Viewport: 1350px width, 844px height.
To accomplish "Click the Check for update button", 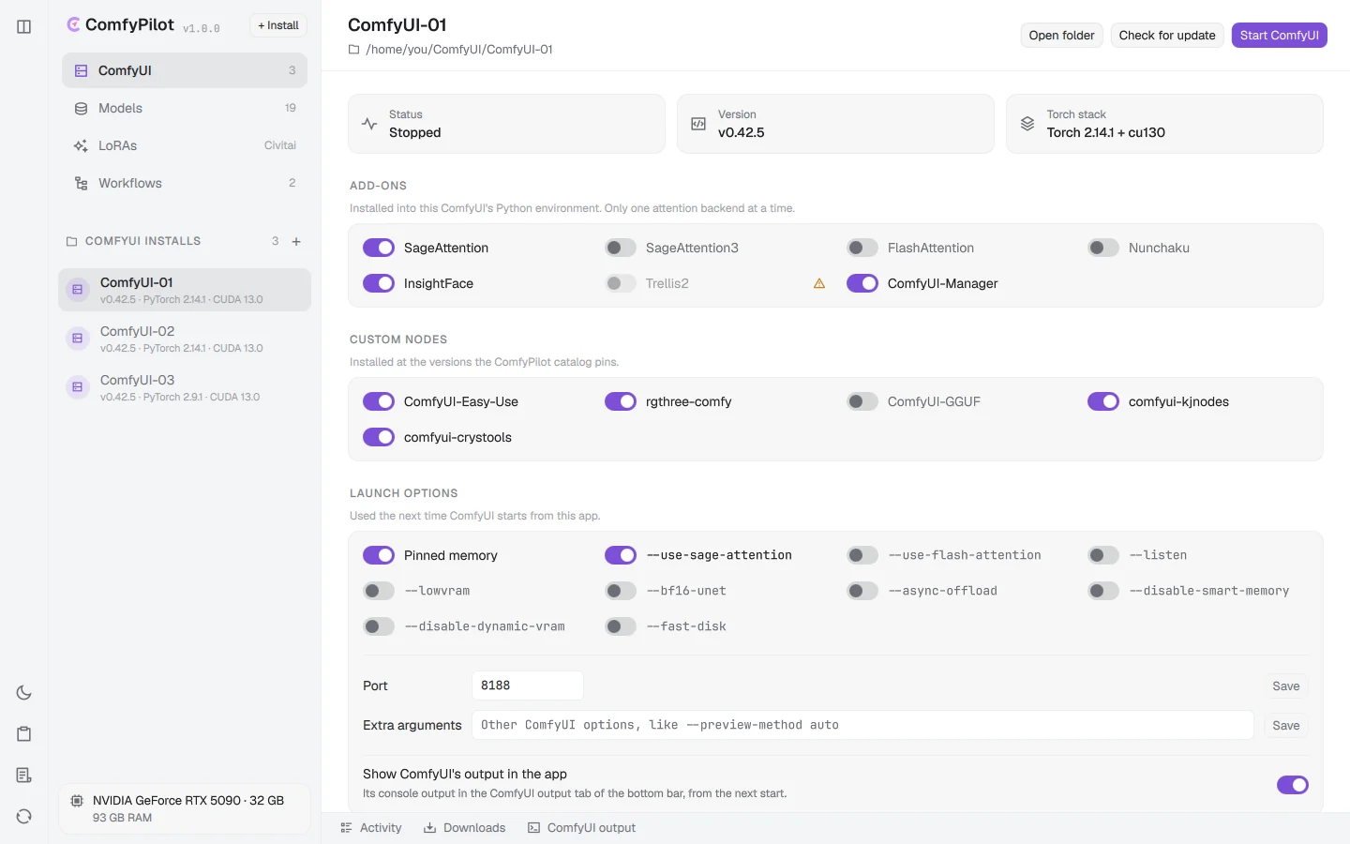I will point(1167,35).
